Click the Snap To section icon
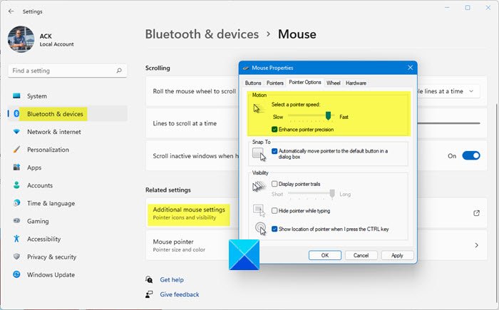The image size is (499, 310). (x=259, y=155)
